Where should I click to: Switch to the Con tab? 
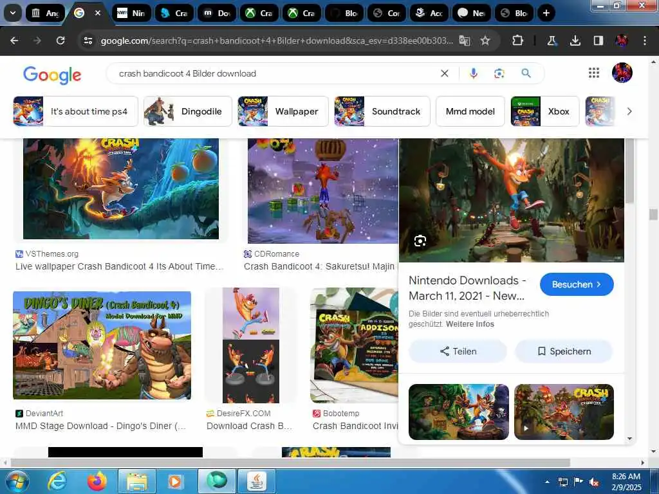point(387,13)
